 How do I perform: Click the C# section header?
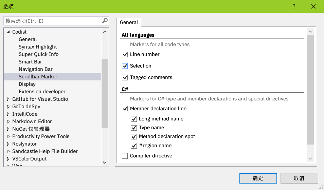point(125,89)
